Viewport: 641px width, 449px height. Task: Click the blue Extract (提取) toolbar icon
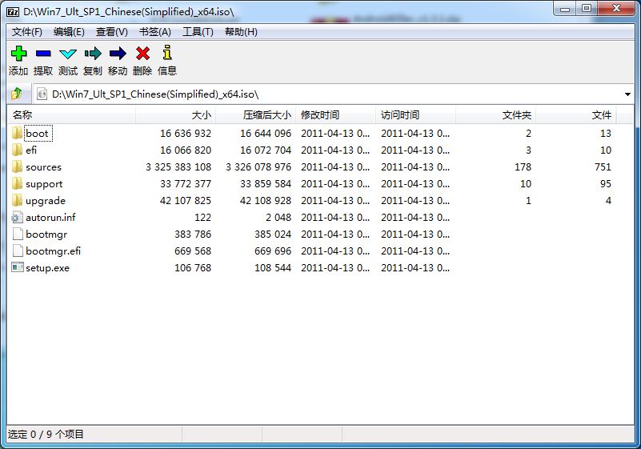click(43, 54)
